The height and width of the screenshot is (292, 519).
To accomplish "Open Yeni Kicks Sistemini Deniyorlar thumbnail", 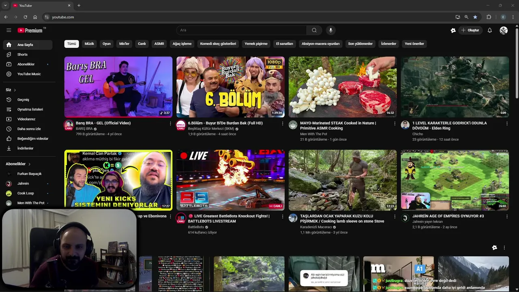I will click(x=118, y=180).
